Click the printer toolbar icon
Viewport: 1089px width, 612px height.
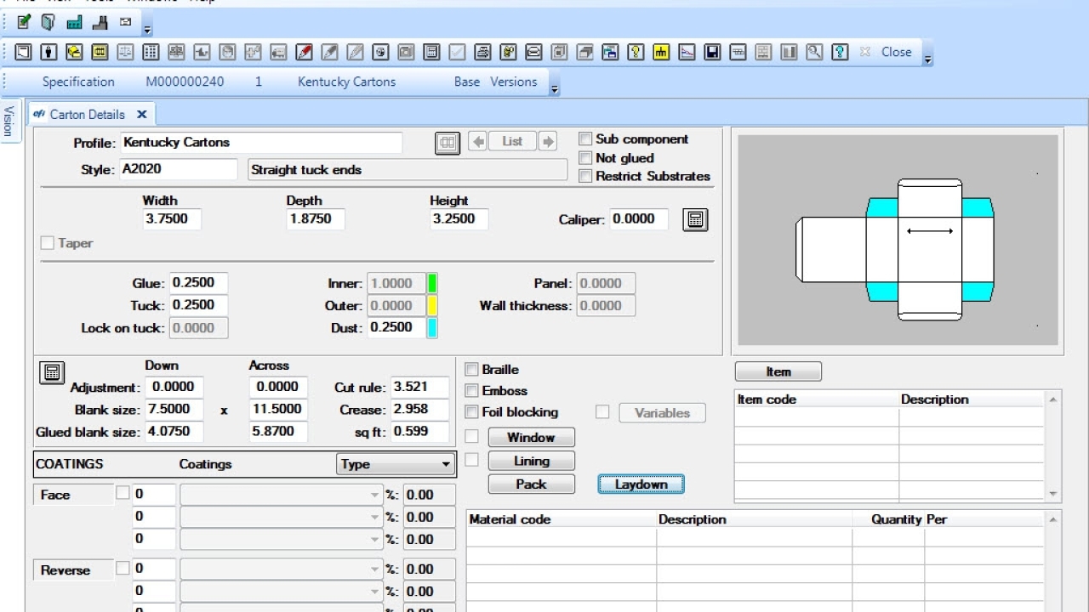tap(482, 52)
